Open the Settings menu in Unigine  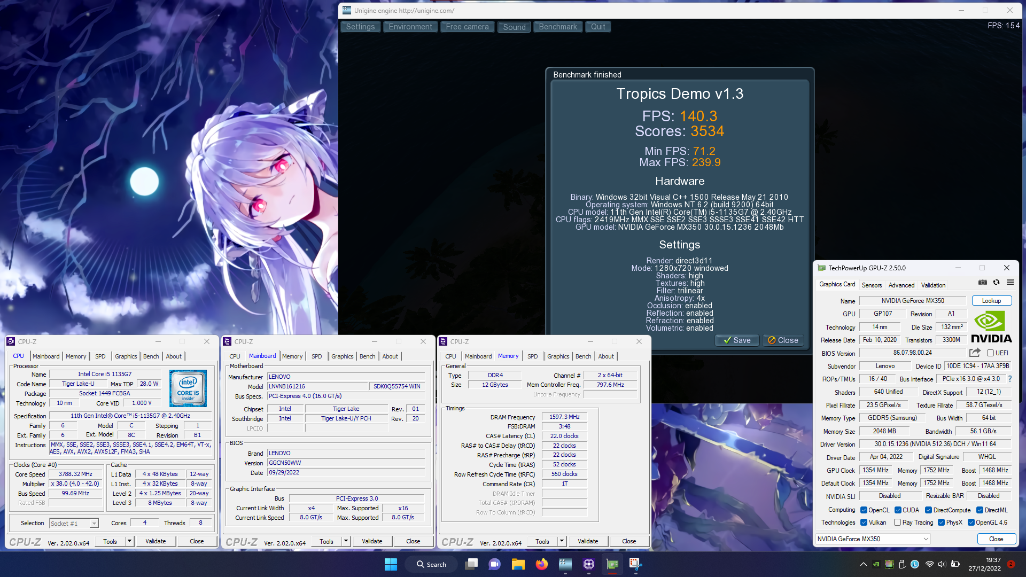coord(360,27)
